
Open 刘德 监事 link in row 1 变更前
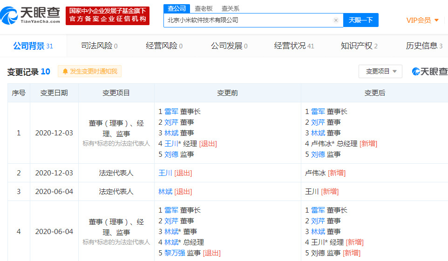coord(171,154)
